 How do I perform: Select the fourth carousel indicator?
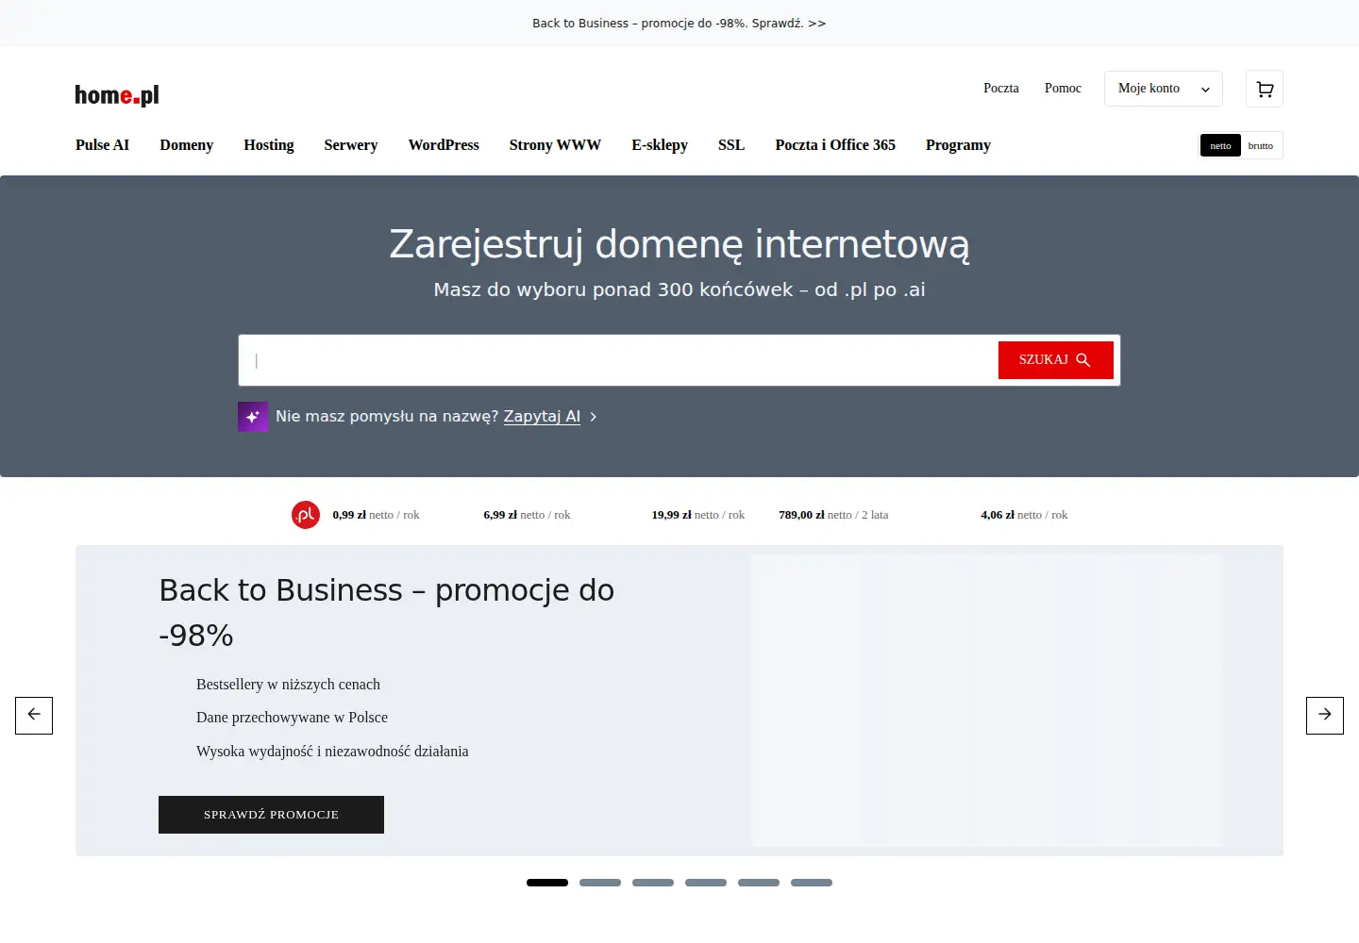(706, 883)
